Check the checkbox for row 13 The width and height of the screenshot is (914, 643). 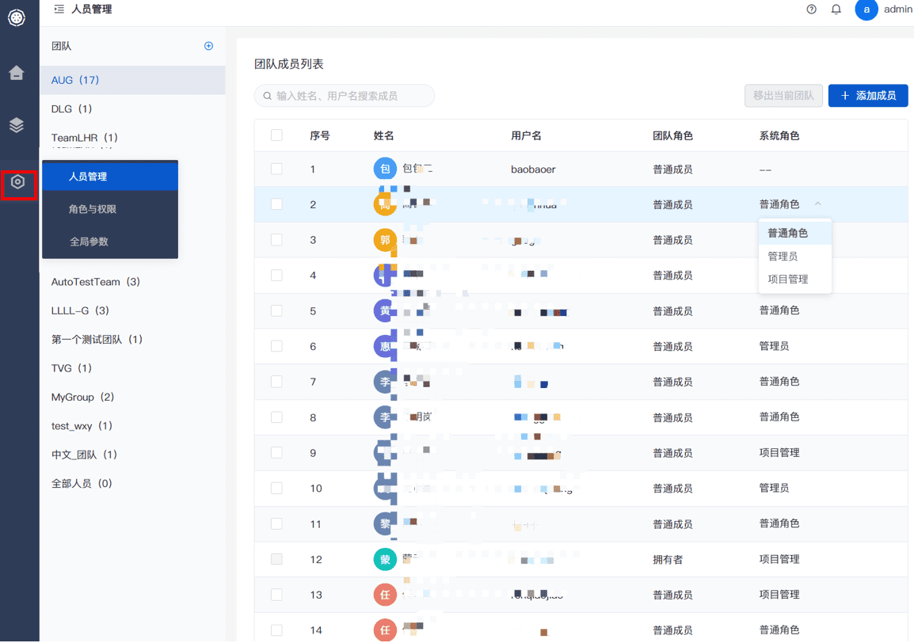coord(277,595)
